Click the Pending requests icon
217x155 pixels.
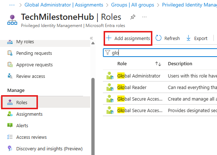click(x=10, y=53)
